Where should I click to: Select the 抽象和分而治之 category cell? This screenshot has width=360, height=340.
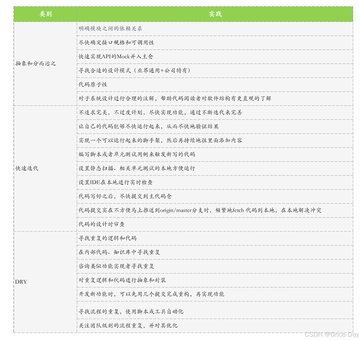(x=45, y=64)
